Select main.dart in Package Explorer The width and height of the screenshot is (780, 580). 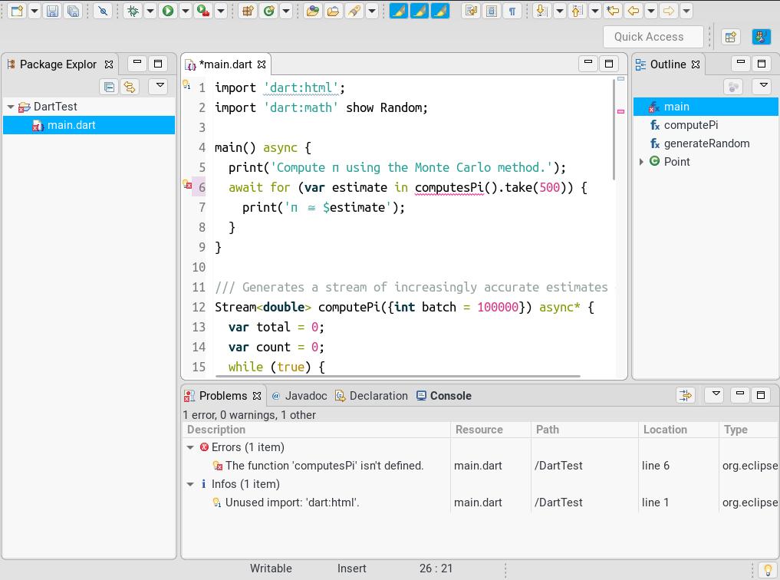click(x=89, y=125)
